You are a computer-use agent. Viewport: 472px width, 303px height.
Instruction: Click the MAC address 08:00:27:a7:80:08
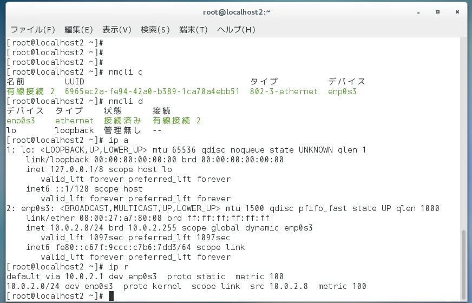click(120, 218)
